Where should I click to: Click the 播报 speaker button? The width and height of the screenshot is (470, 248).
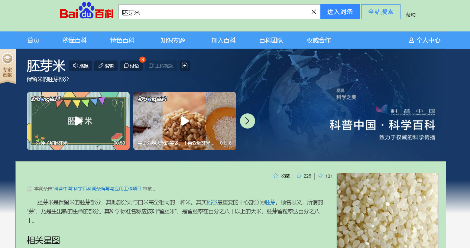(81, 66)
